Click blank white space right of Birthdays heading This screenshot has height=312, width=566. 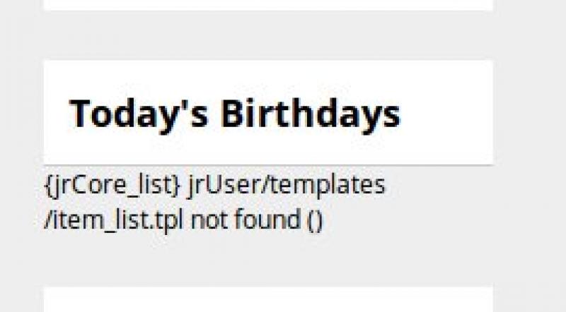point(446,113)
